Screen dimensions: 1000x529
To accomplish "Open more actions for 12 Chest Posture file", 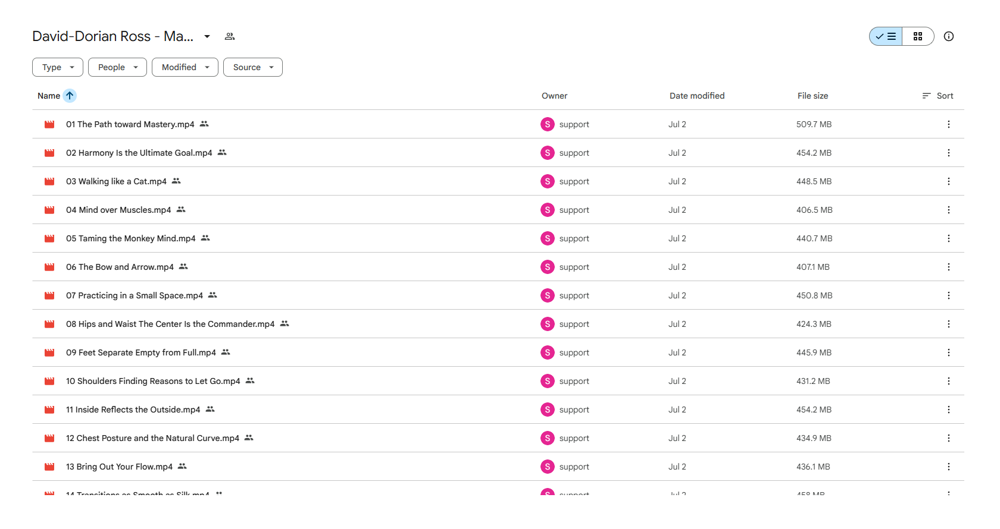I will 949,438.
